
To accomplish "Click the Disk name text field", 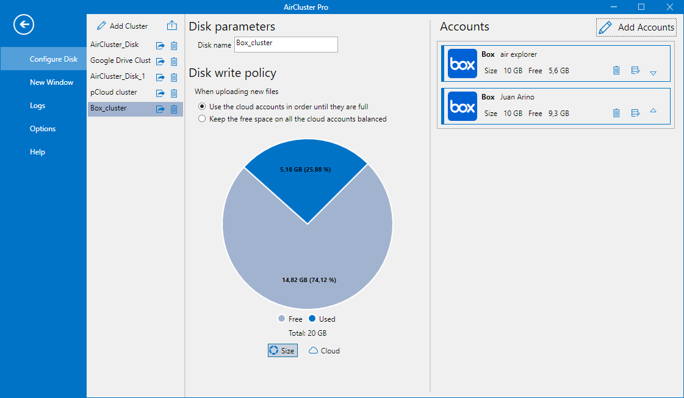I will [x=286, y=45].
